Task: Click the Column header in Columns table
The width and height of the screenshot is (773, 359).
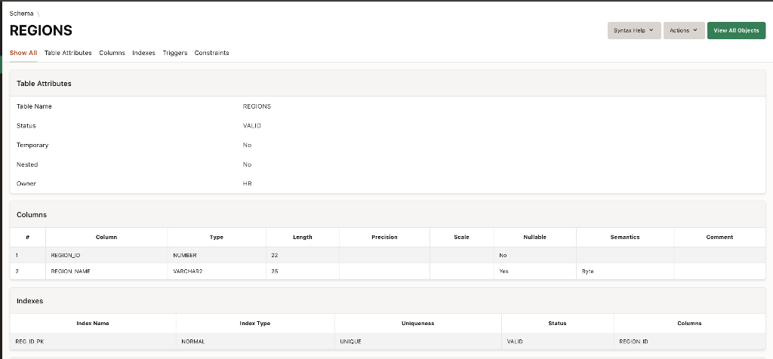Action: point(106,238)
